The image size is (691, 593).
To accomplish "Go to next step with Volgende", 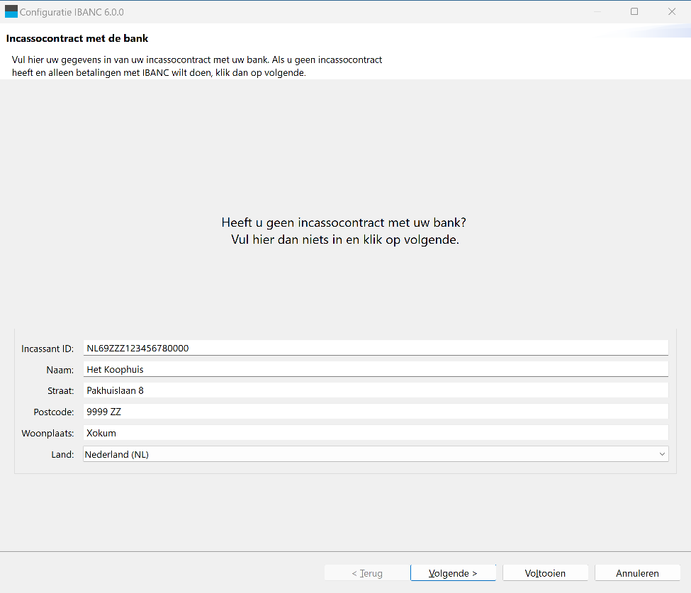I will click(453, 573).
